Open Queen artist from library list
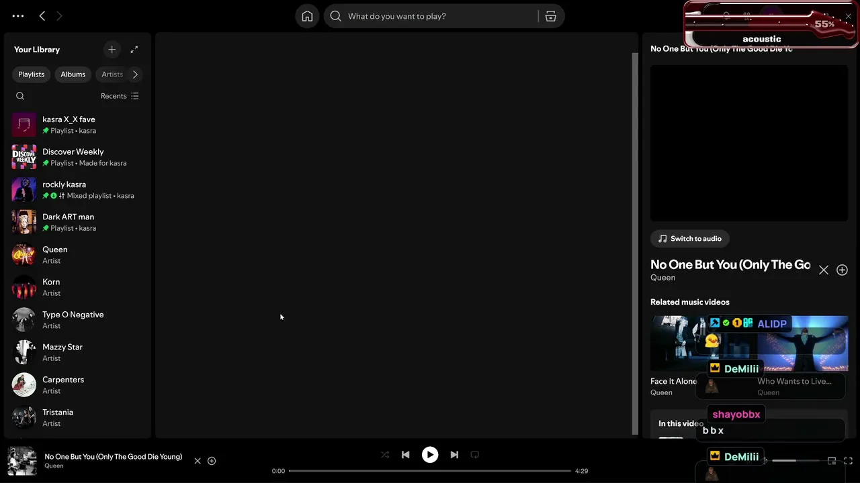Image resolution: width=860 pixels, height=483 pixels. point(77,255)
